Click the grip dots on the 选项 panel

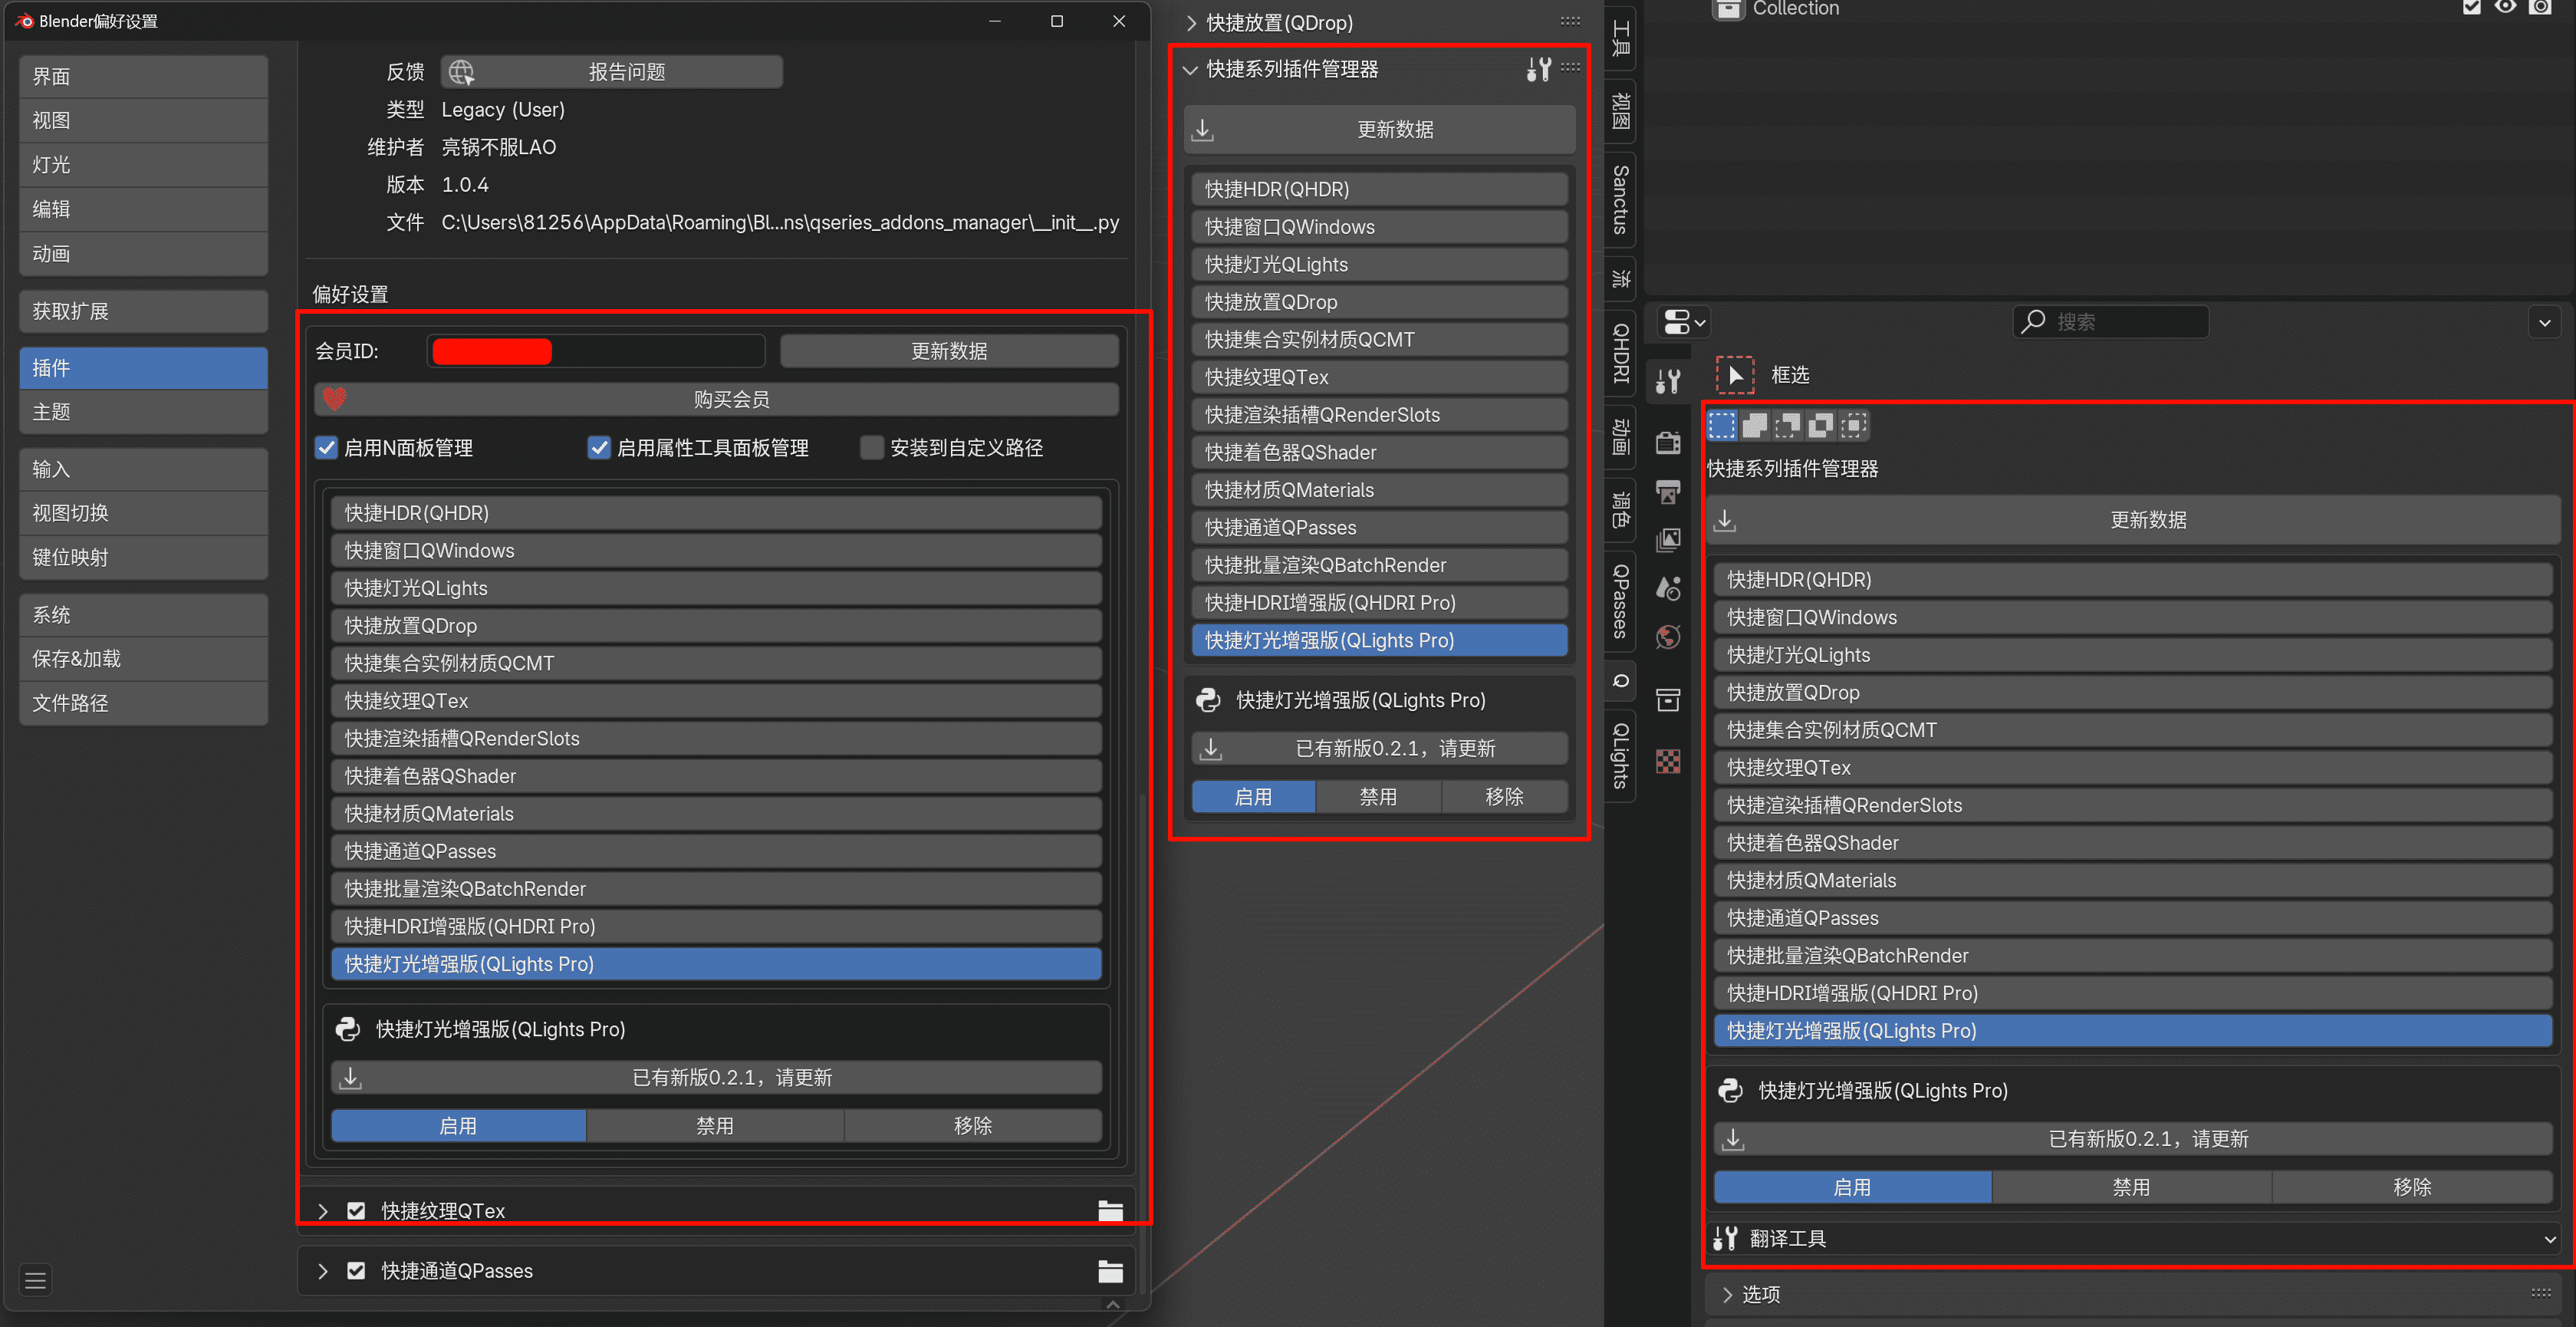(x=2541, y=1293)
